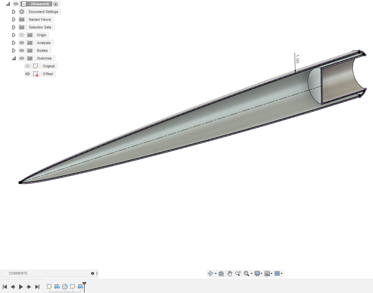Click the Origin folder icon

click(30, 35)
